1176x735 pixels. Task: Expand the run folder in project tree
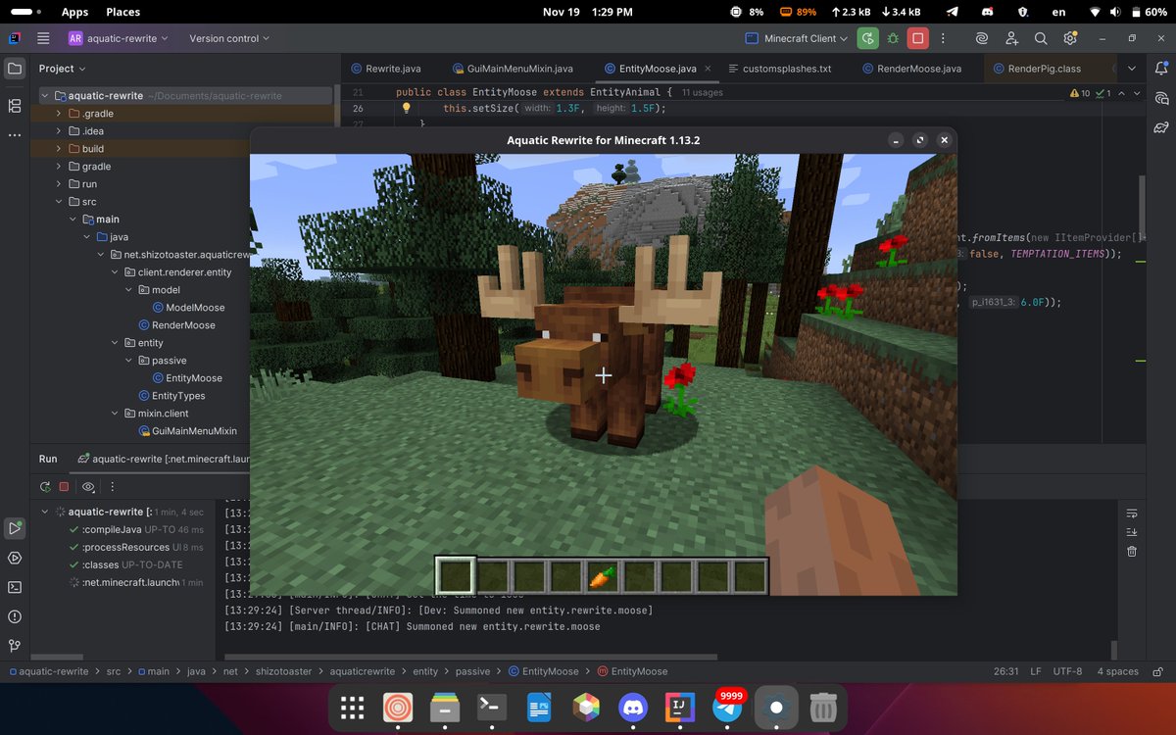(x=60, y=184)
